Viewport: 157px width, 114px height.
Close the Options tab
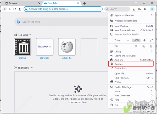(x=39, y=3)
